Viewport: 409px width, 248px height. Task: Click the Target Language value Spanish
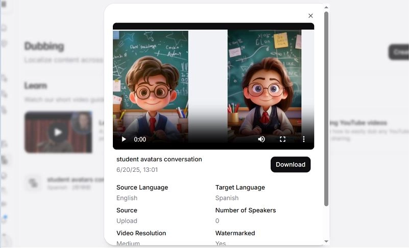(227, 198)
